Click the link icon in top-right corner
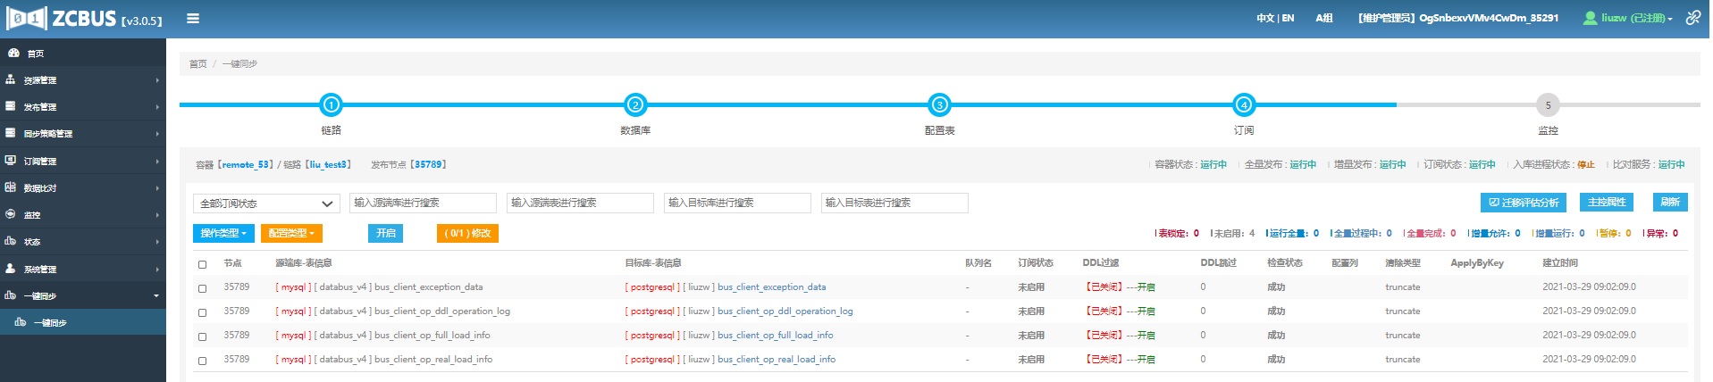1713x382 pixels. click(x=1692, y=18)
